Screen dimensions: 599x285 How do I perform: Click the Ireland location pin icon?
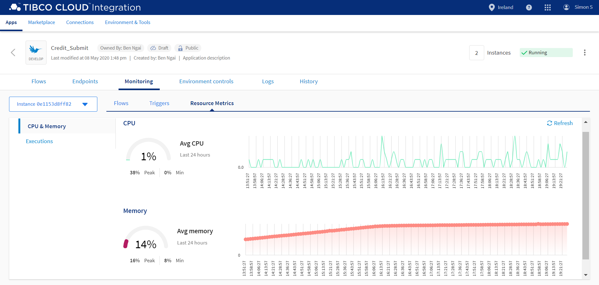point(492,7)
